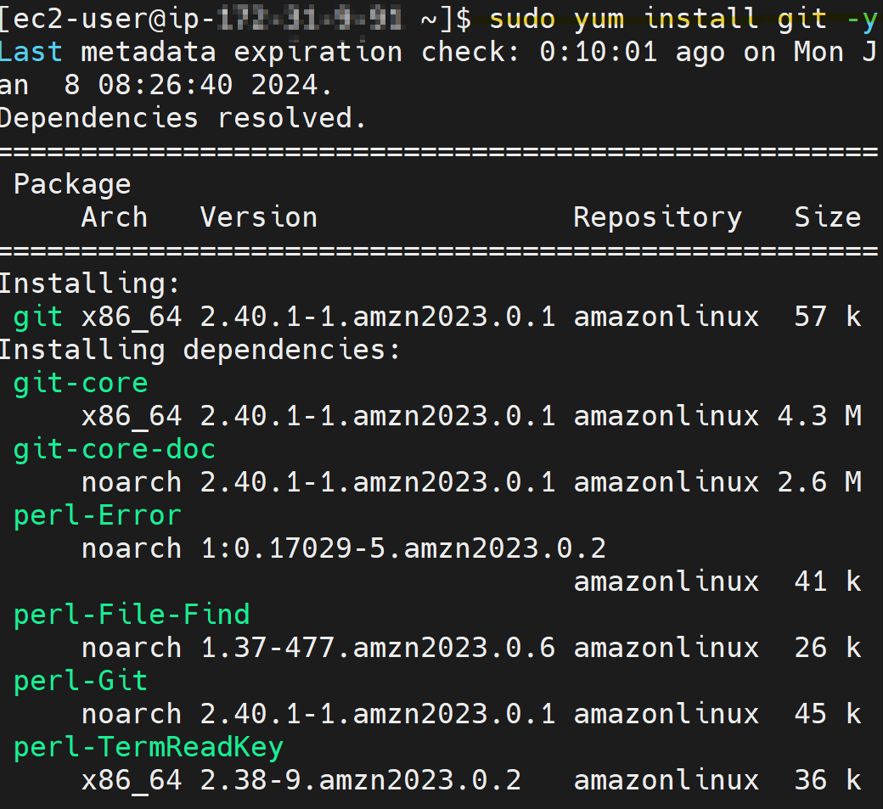Image resolution: width=883 pixels, height=809 pixels.
Task: Click the green 'git' package name
Action: point(37,317)
